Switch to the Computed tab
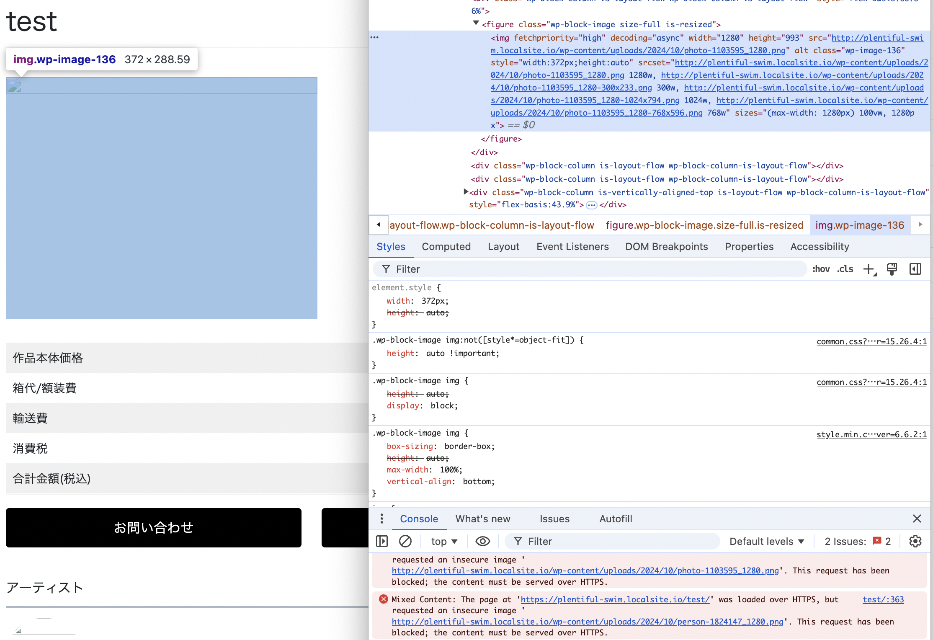The height and width of the screenshot is (640, 933). pyautogui.click(x=446, y=247)
